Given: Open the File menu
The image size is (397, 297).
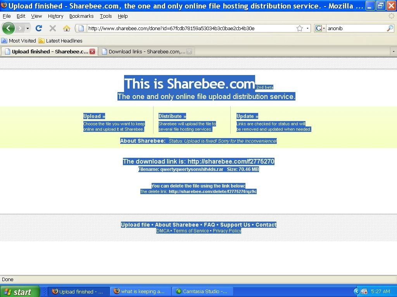Looking at the screenshot, I should [7, 16].
